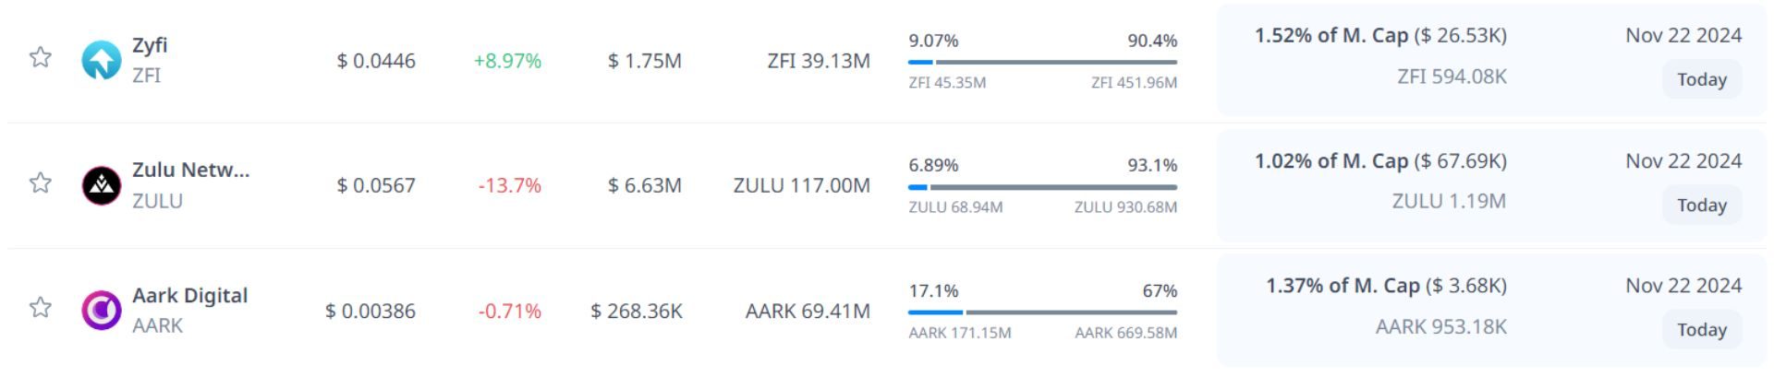Click the ZULU 1.19M unlock amount
This screenshot has height=377, width=1774.
click(1449, 201)
